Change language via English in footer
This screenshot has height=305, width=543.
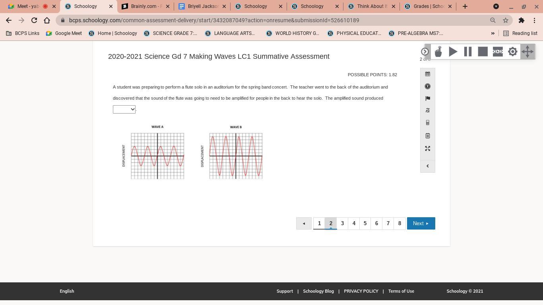[67, 291]
